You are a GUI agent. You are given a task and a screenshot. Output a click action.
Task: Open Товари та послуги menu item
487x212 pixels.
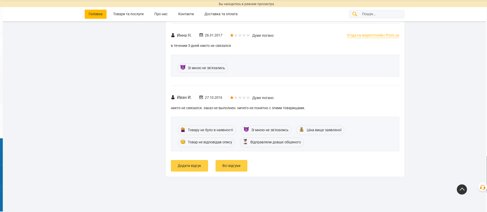[x=128, y=14]
